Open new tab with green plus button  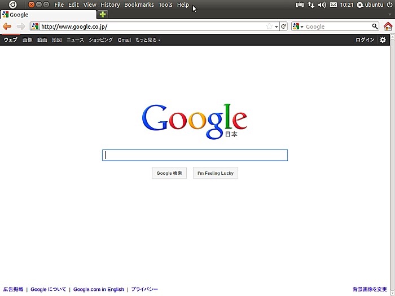tap(103, 14)
